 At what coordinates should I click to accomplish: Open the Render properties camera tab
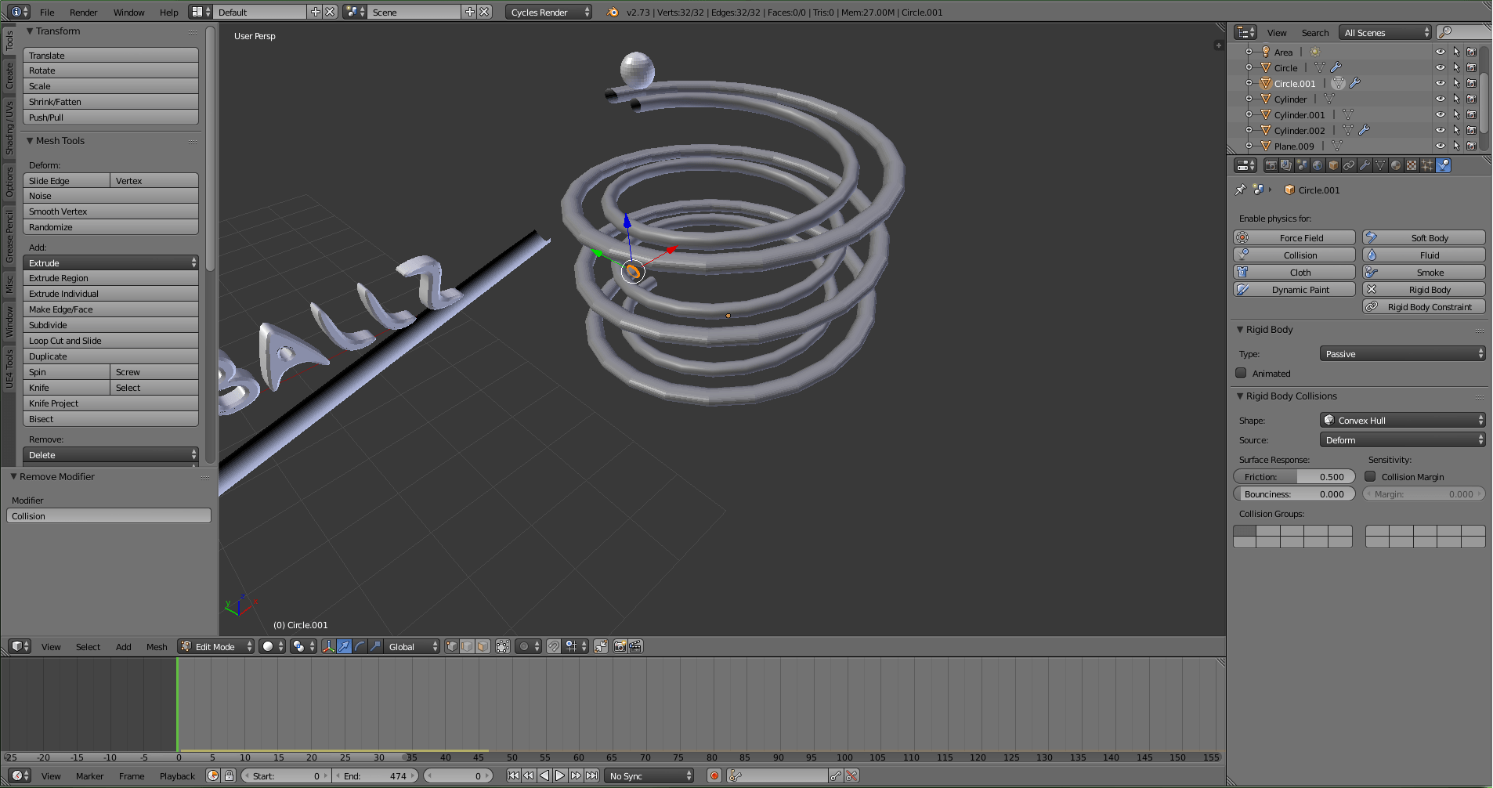[x=1271, y=165]
